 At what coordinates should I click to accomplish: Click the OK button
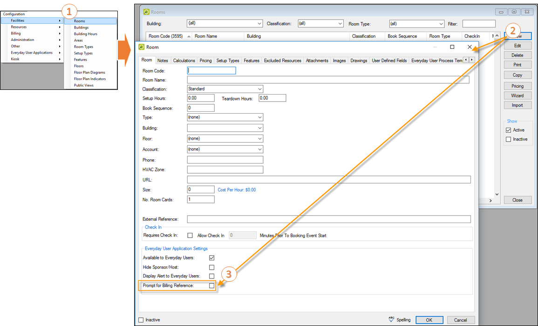tap(429, 320)
